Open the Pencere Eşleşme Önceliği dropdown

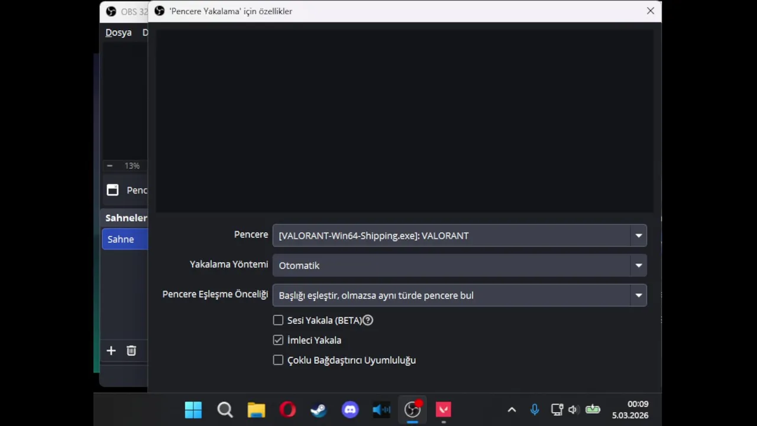[460, 295]
